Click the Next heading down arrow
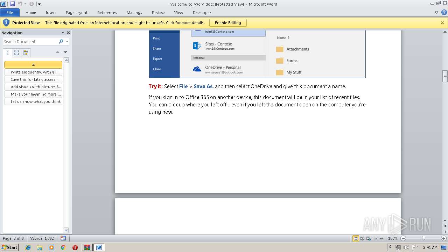Viewport: 448px width, 252px height. pos(65,52)
